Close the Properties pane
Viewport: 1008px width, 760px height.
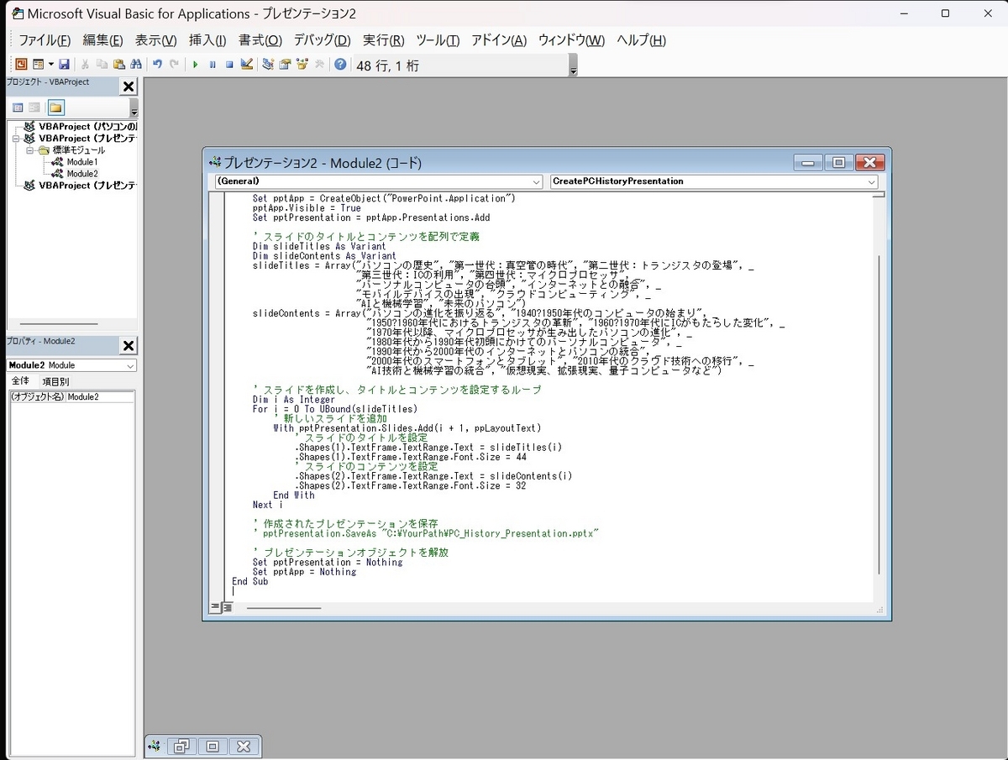click(x=129, y=346)
